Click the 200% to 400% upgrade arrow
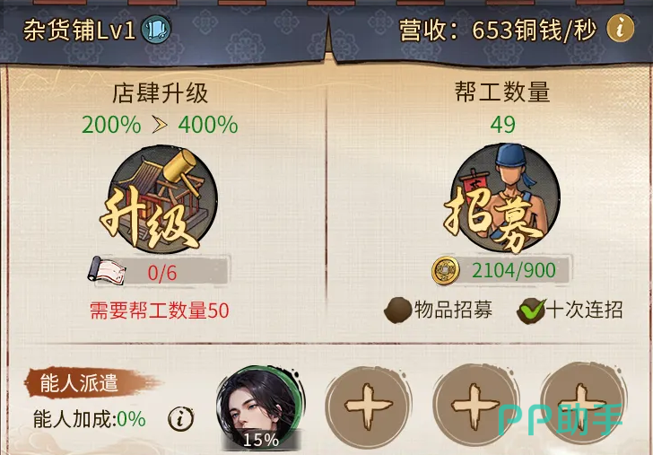Image resolution: width=653 pixels, height=455 pixels. click(x=160, y=125)
